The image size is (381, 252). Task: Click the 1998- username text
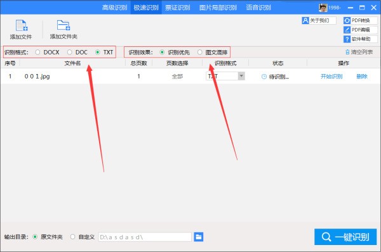(335, 8)
